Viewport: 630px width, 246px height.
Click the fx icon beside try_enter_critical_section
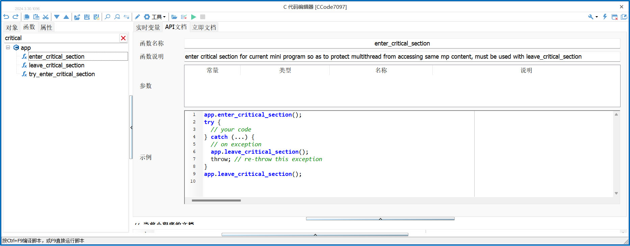[24, 74]
